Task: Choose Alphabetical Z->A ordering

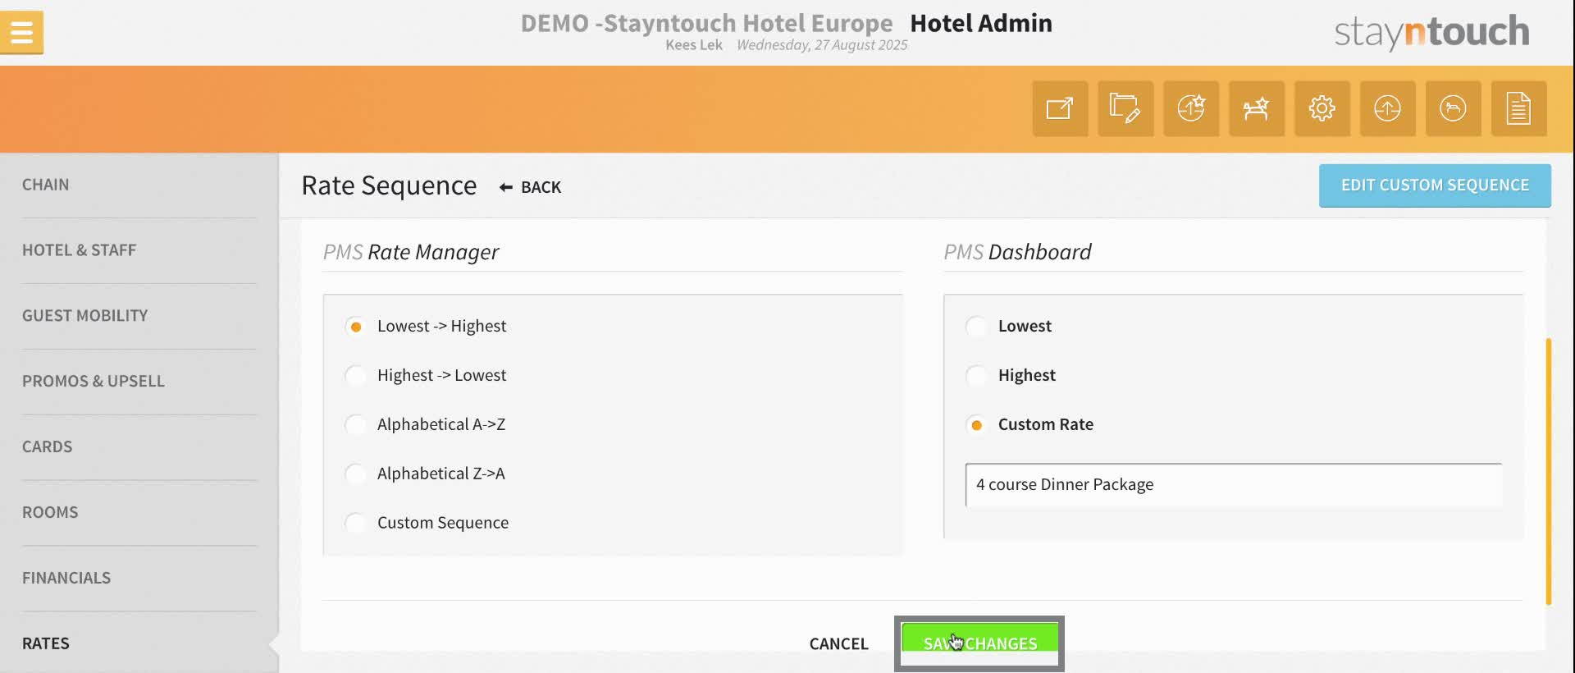Action: pyautogui.click(x=355, y=474)
